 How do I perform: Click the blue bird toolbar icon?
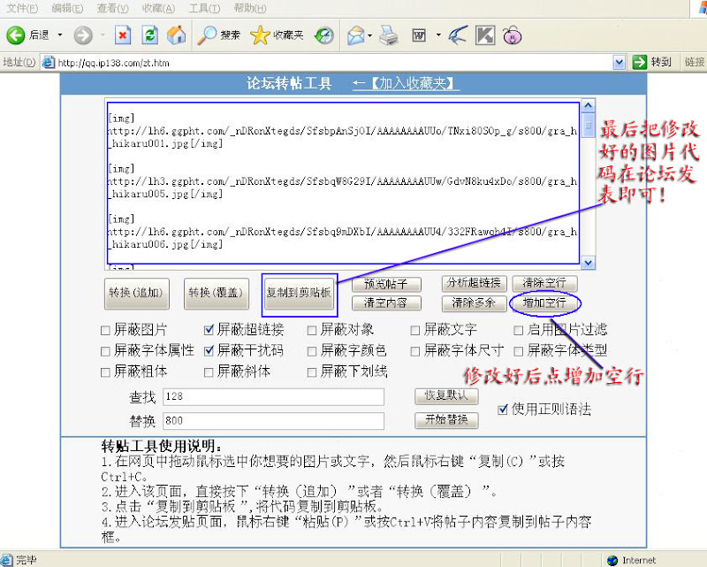[x=458, y=35]
